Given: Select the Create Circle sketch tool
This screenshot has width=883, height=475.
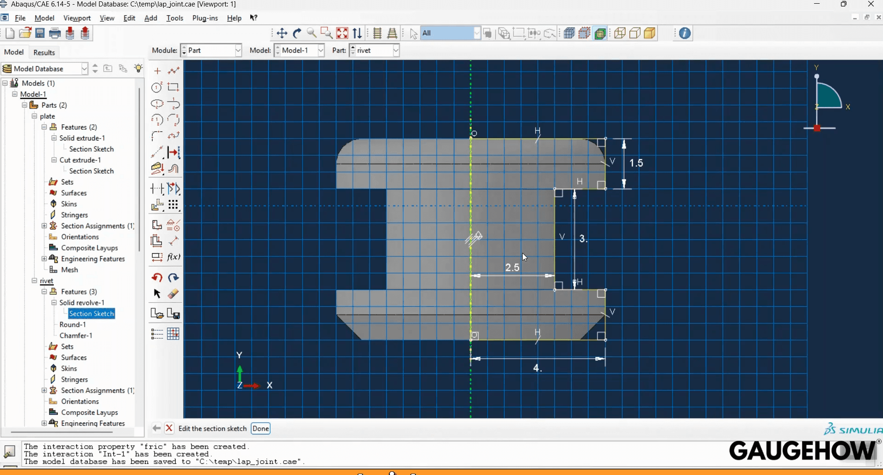Looking at the screenshot, I should pos(157,87).
